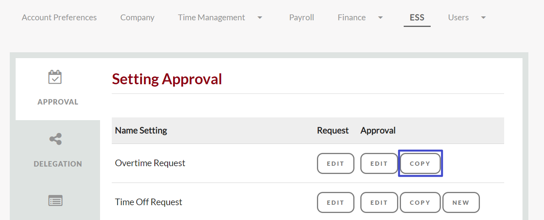
Task: Edit the Time Off Request request setting
Action: click(336, 202)
